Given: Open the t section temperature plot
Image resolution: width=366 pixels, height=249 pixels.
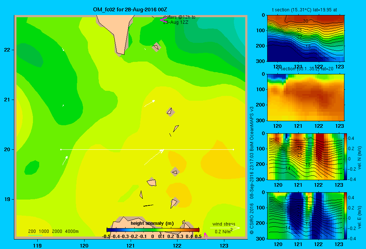Looking at the screenshot, I should coord(306,38).
